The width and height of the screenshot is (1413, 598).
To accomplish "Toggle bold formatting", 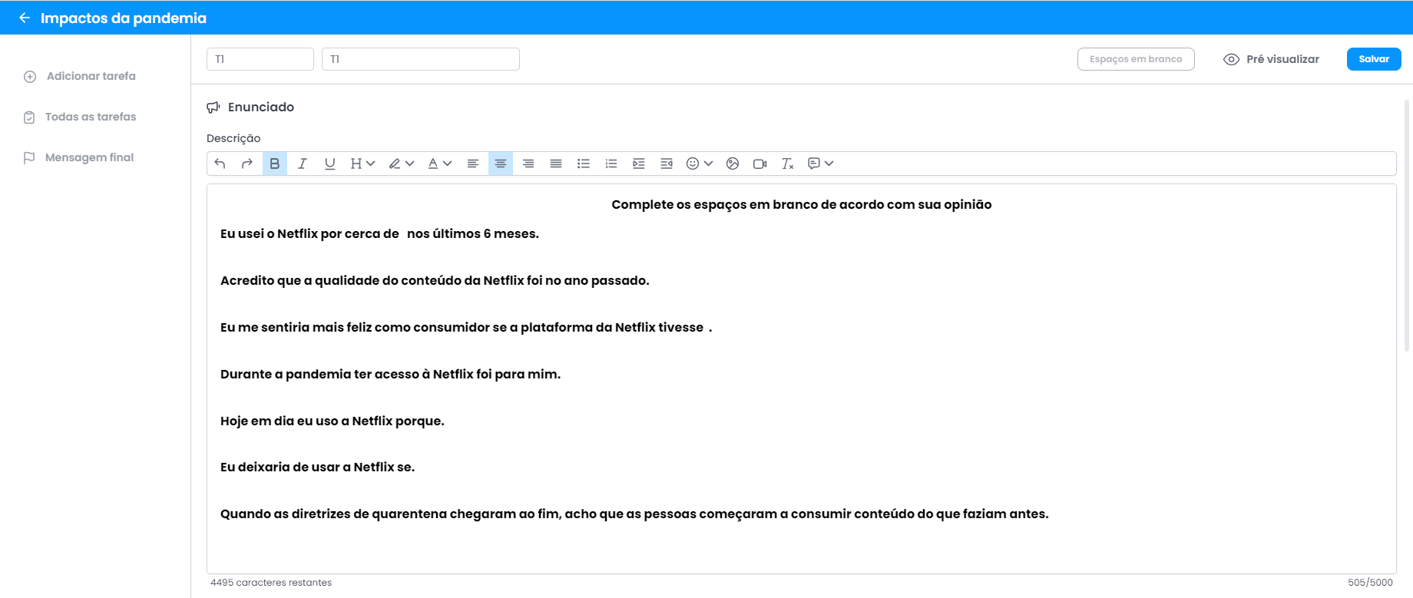I will [275, 164].
